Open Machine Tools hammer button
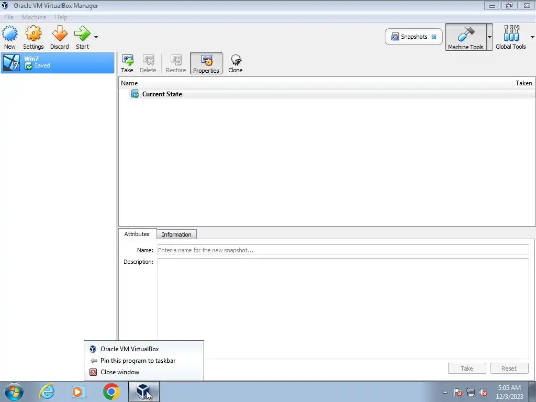The width and height of the screenshot is (536, 402). click(x=465, y=37)
